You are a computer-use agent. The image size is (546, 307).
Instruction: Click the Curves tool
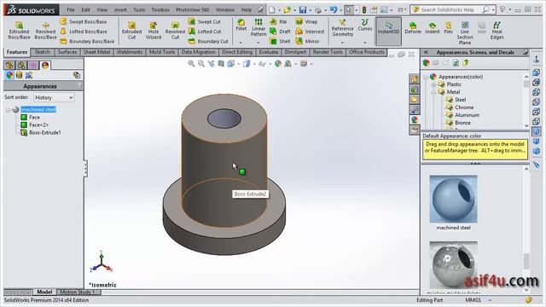click(x=365, y=25)
